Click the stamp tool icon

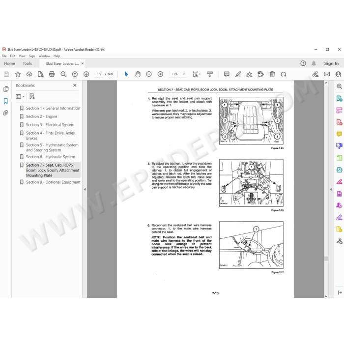click(x=260, y=74)
